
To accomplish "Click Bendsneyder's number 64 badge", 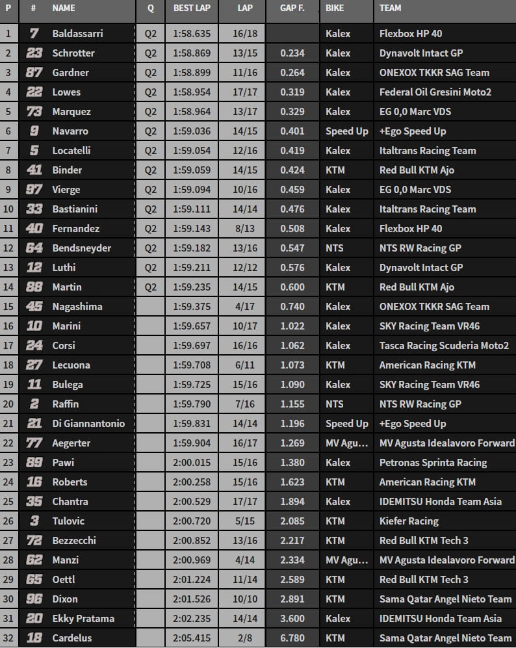I will (34, 248).
